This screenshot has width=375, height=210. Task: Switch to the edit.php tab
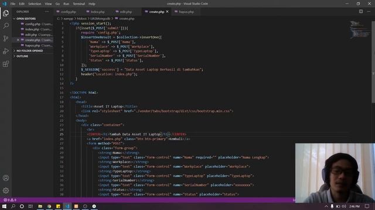pos(126,12)
